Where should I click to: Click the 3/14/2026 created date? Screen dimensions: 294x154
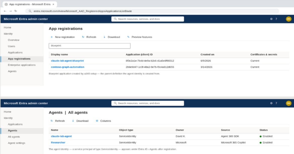(x=206, y=67)
